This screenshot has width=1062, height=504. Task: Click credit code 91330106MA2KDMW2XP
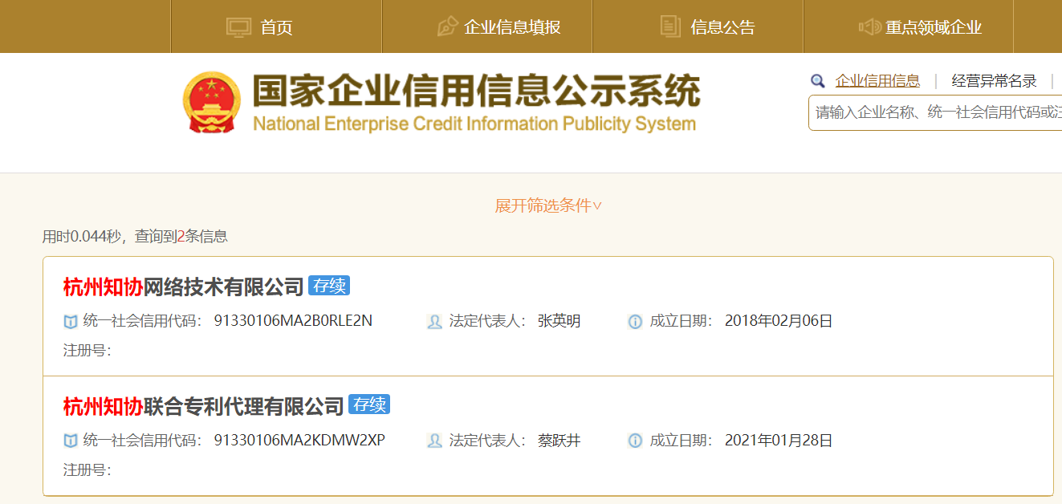pos(299,440)
